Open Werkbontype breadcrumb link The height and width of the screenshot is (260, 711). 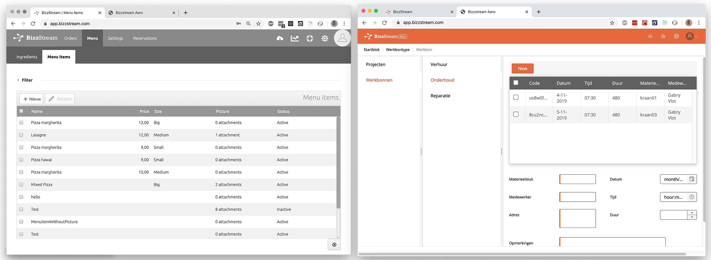pyautogui.click(x=398, y=49)
